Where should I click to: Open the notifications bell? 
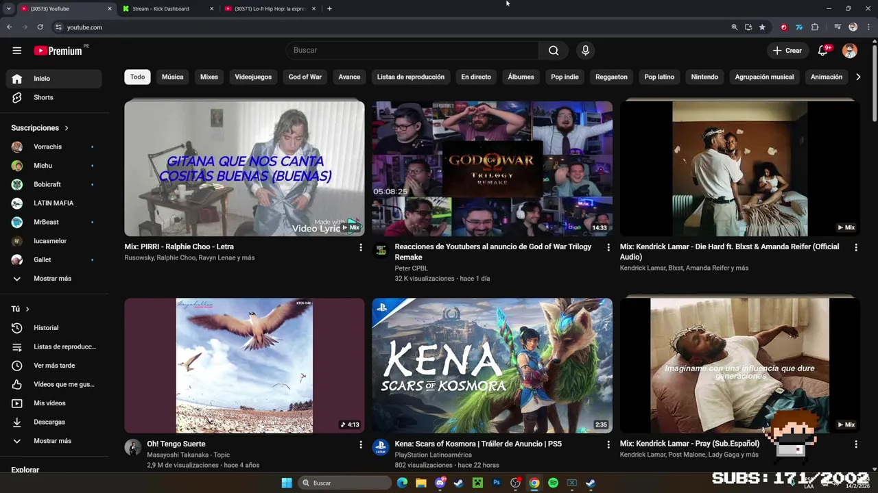[x=823, y=51]
